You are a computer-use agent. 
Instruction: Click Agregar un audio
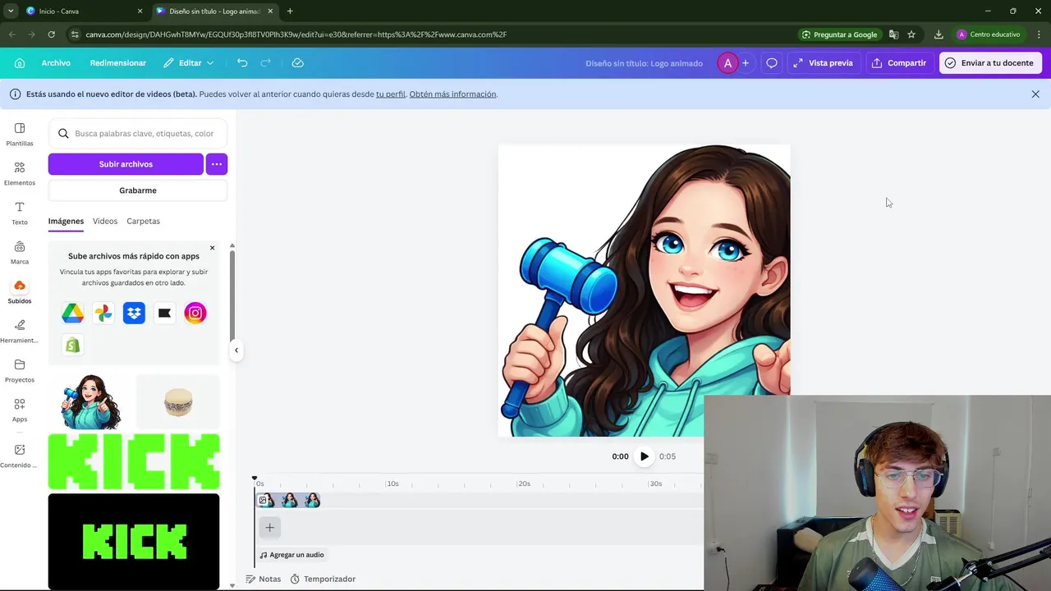pyautogui.click(x=291, y=555)
